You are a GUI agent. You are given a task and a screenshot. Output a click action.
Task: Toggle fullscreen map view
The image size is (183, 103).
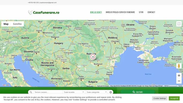point(179,24)
